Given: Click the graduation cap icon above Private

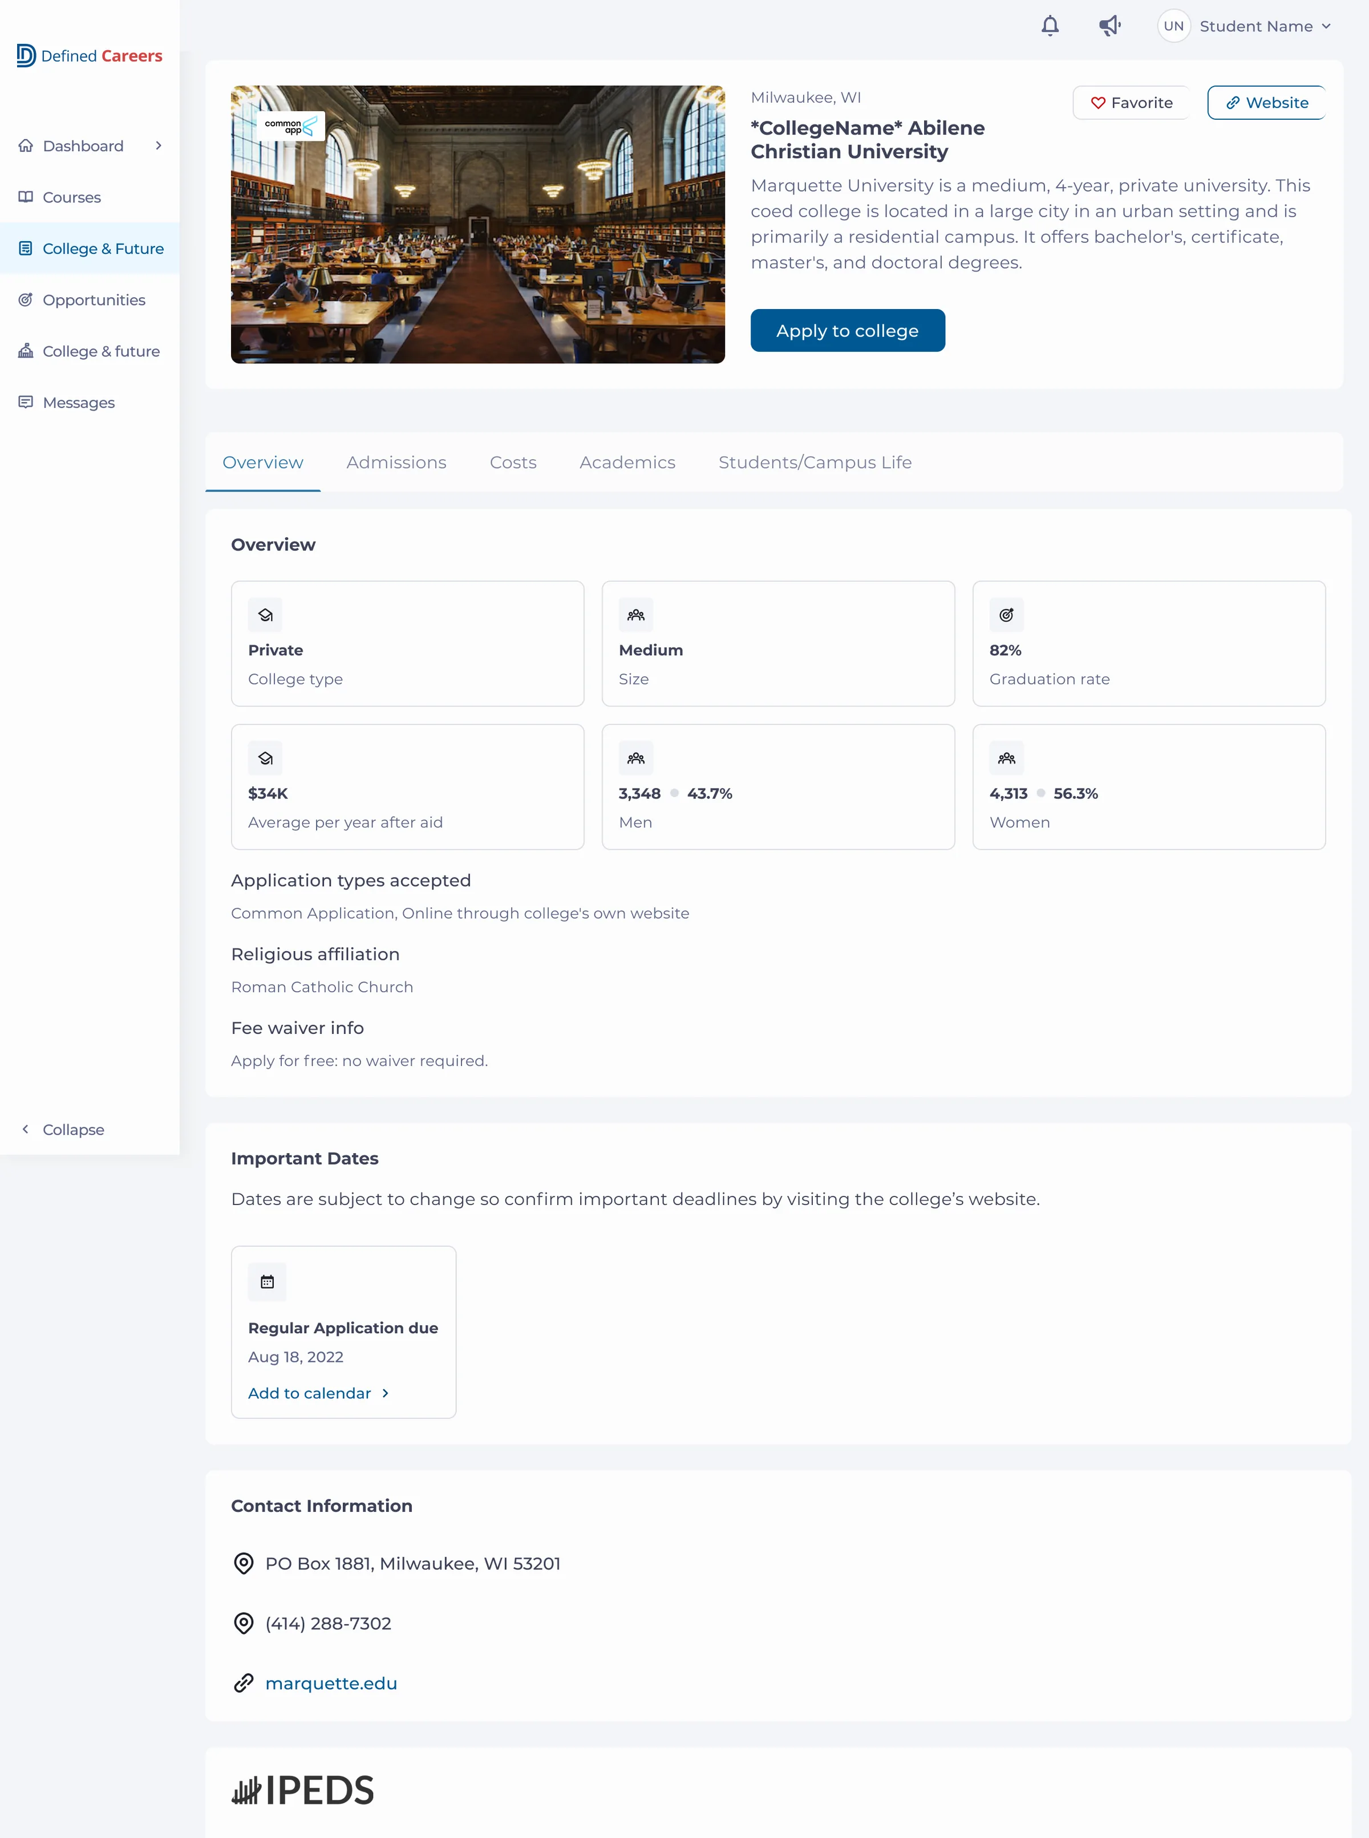Looking at the screenshot, I should pyautogui.click(x=265, y=615).
